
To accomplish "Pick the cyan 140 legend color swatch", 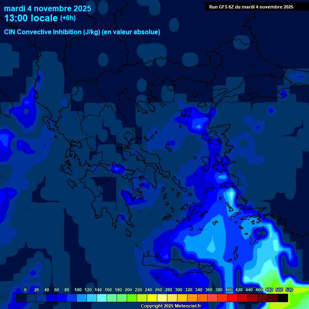I will tap(92, 298).
